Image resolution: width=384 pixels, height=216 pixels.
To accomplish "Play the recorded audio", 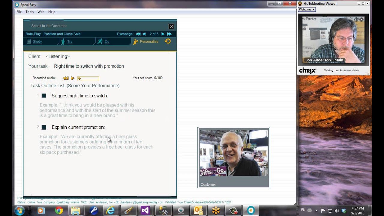I will (73, 78).
